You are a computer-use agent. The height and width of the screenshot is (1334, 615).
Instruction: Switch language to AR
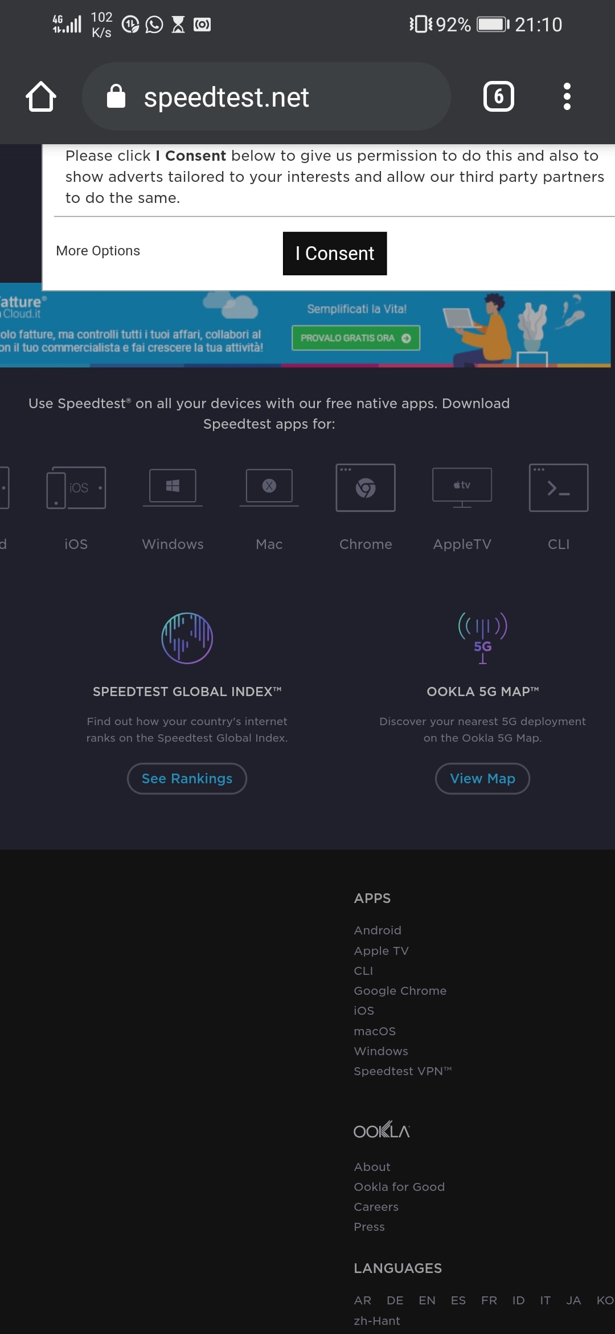(363, 1300)
